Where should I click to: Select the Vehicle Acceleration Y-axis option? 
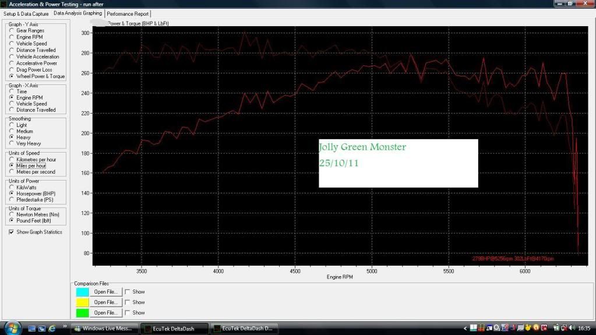point(12,57)
